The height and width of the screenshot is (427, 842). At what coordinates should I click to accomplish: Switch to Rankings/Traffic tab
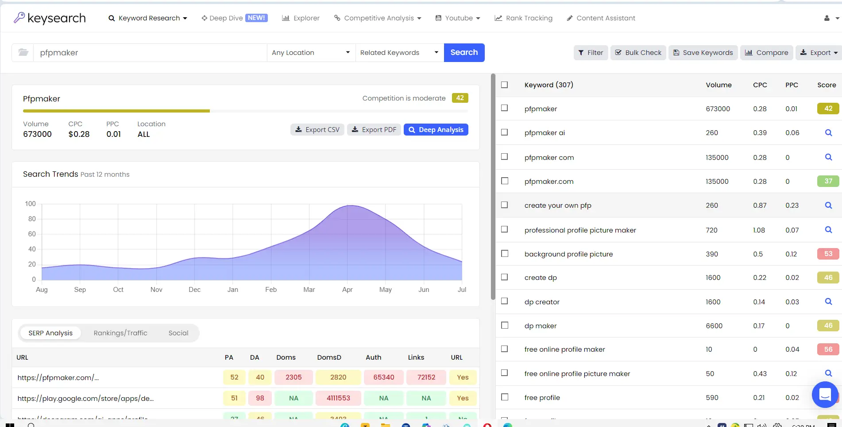[120, 333]
